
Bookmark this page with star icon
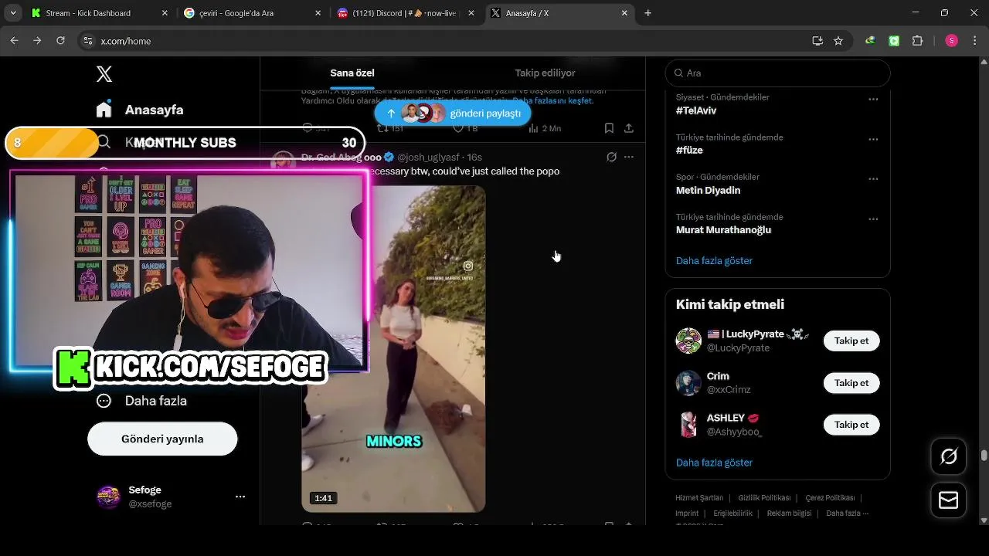pos(838,41)
